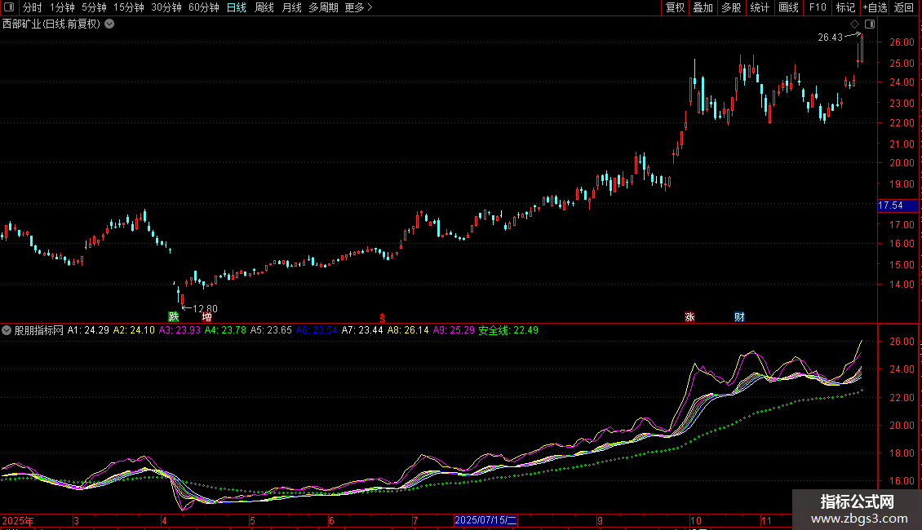922x530 pixels.
Task: Select the 1分钟 period
Action: (x=62, y=7)
